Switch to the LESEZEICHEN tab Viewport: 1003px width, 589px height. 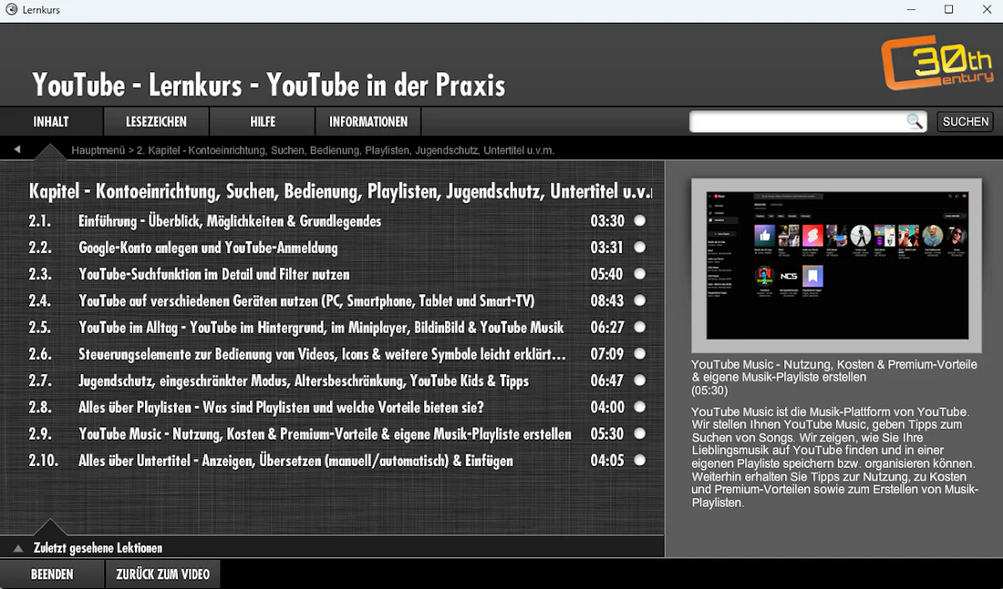pos(155,120)
